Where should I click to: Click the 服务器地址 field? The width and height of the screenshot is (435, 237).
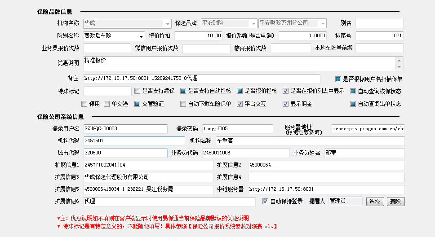(x=368, y=129)
